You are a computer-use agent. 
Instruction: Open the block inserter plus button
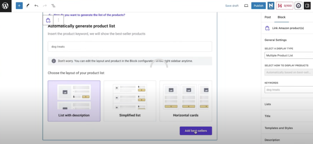click(x=19, y=6)
